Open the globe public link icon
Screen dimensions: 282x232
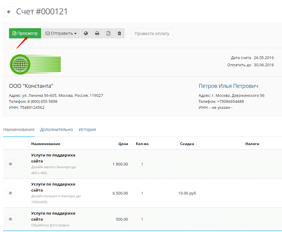coord(86,33)
